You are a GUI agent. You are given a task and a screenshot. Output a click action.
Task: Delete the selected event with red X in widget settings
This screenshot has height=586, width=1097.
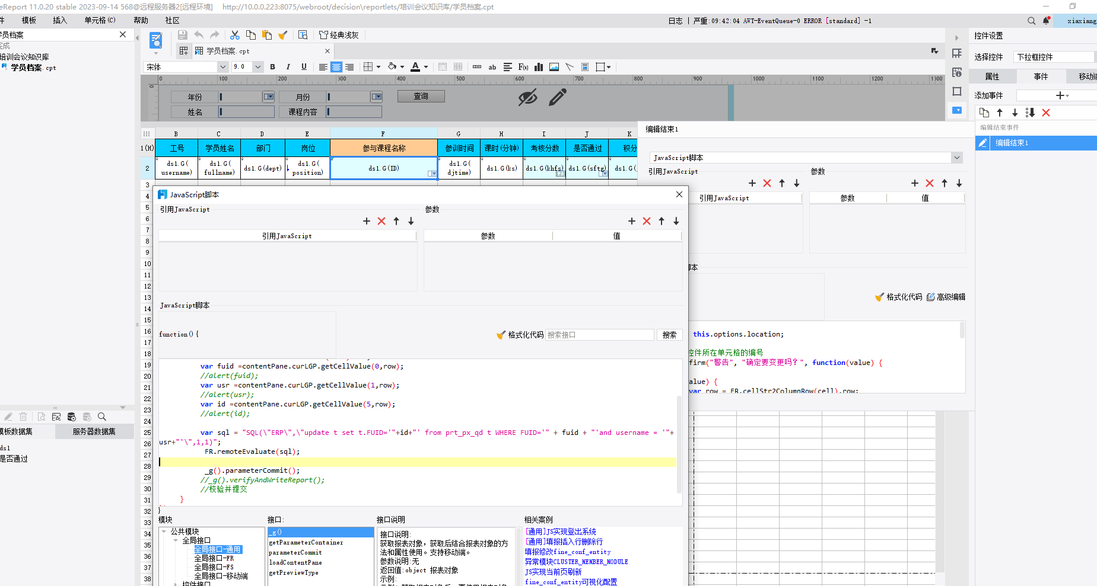click(1046, 113)
